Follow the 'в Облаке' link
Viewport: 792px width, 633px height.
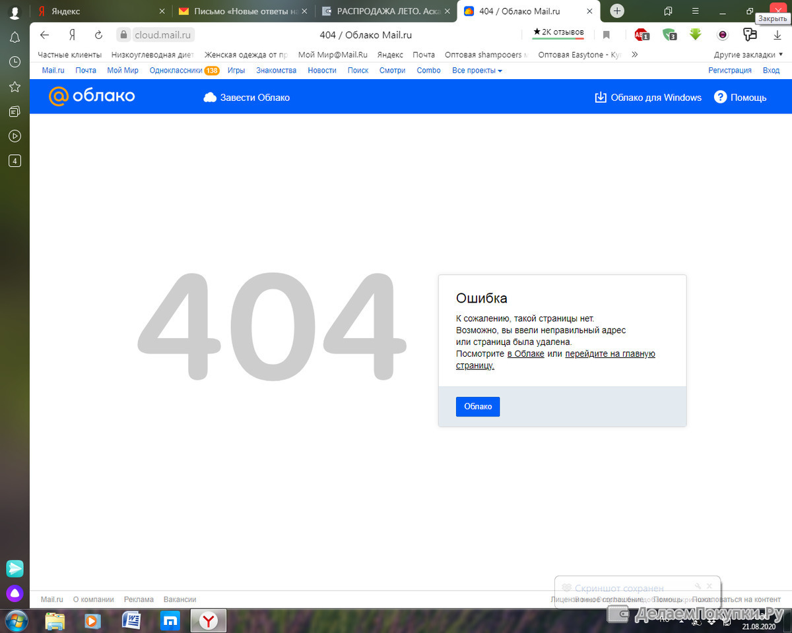(525, 354)
